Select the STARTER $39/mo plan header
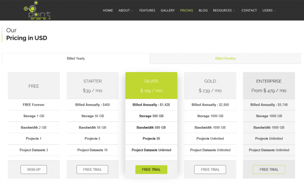 pyautogui.click(x=93, y=86)
